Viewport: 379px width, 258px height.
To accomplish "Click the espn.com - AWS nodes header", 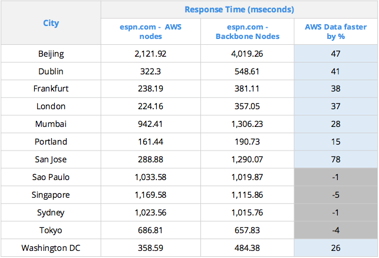I will [x=150, y=31].
